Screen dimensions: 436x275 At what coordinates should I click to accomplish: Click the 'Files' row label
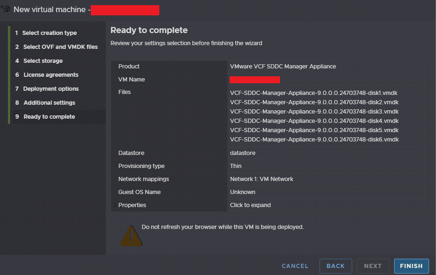(x=124, y=92)
